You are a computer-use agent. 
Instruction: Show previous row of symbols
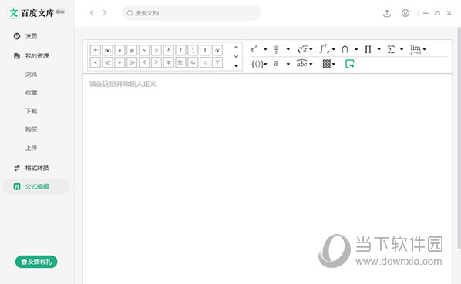click(x=236, y=47)
